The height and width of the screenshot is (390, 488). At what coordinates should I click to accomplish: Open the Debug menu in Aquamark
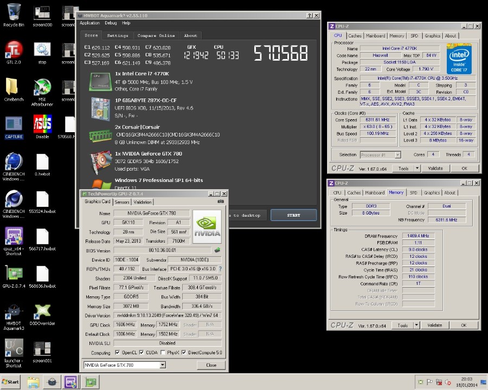tap(111, 23)
